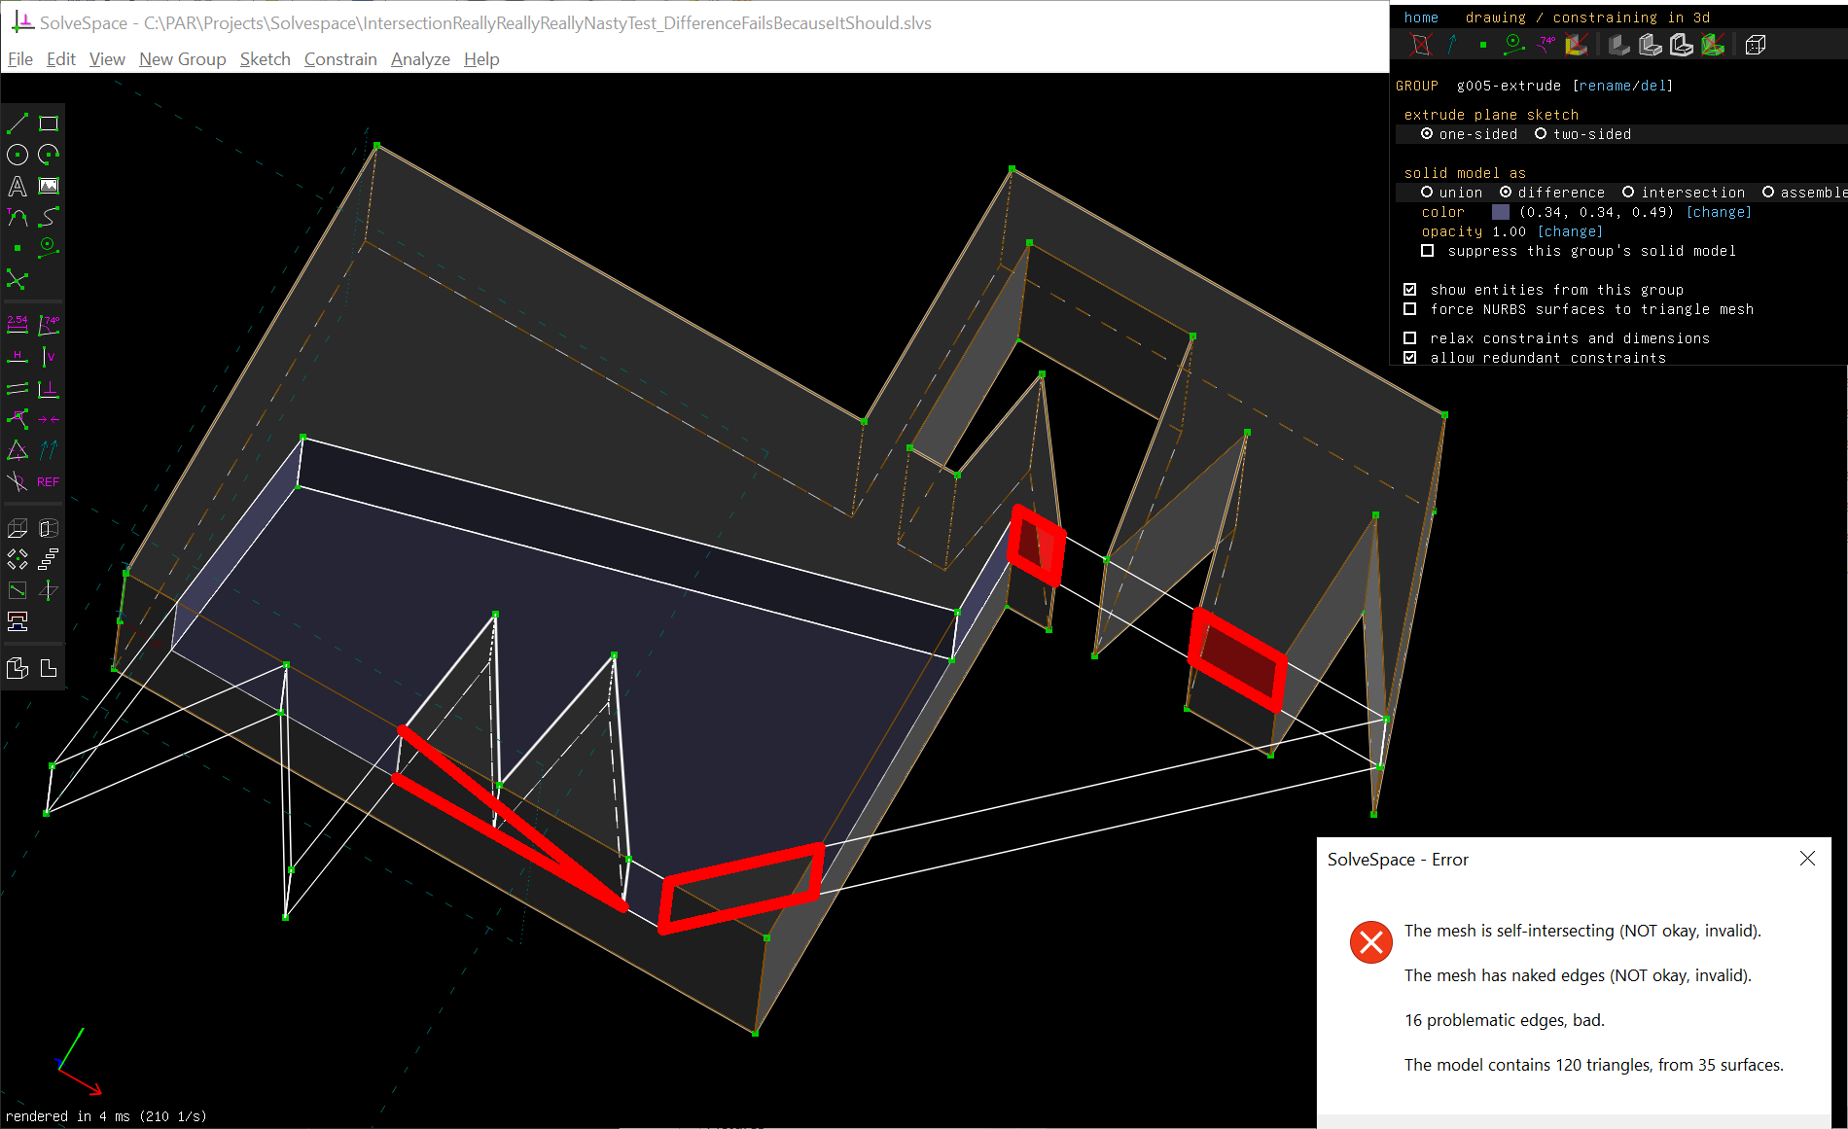Create a step rotating group
The height and width of the screenshot is (1129, 1848).
click(x=18, y=559)
